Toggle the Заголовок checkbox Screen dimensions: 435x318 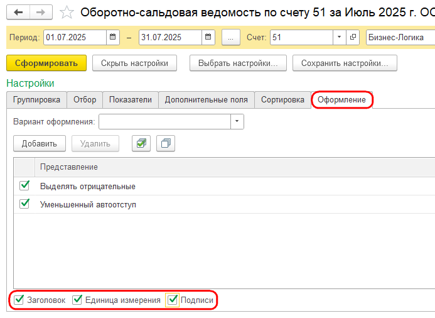[19, 300]
